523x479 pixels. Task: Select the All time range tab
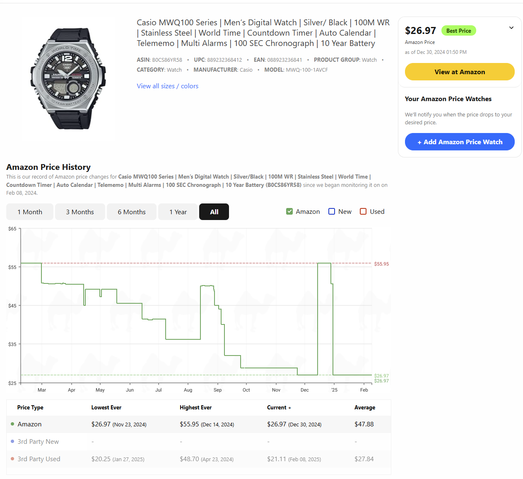(214, 212)
